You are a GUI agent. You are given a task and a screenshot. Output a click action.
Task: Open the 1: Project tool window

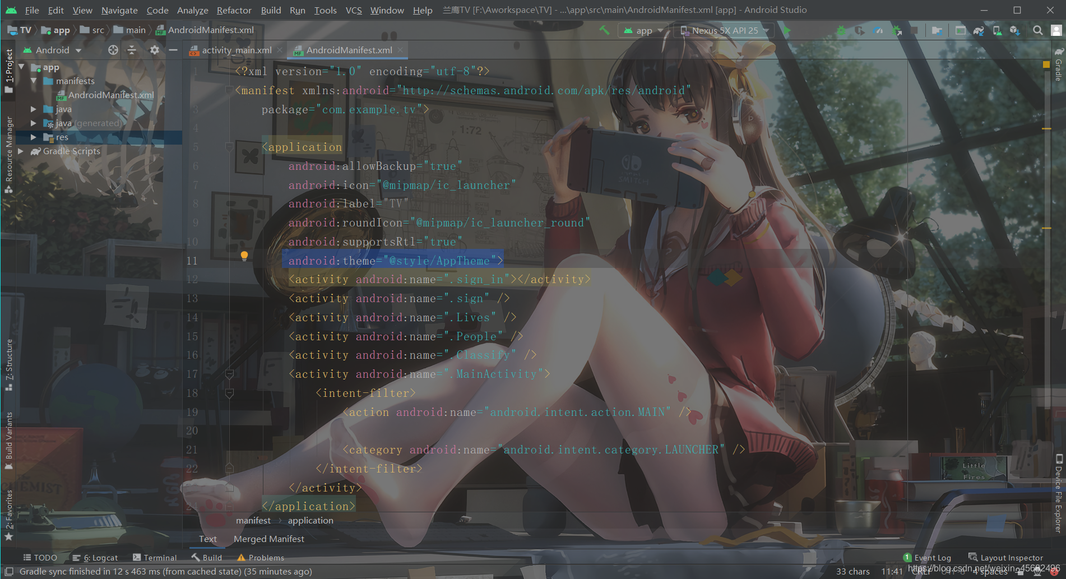coord(8,70)
